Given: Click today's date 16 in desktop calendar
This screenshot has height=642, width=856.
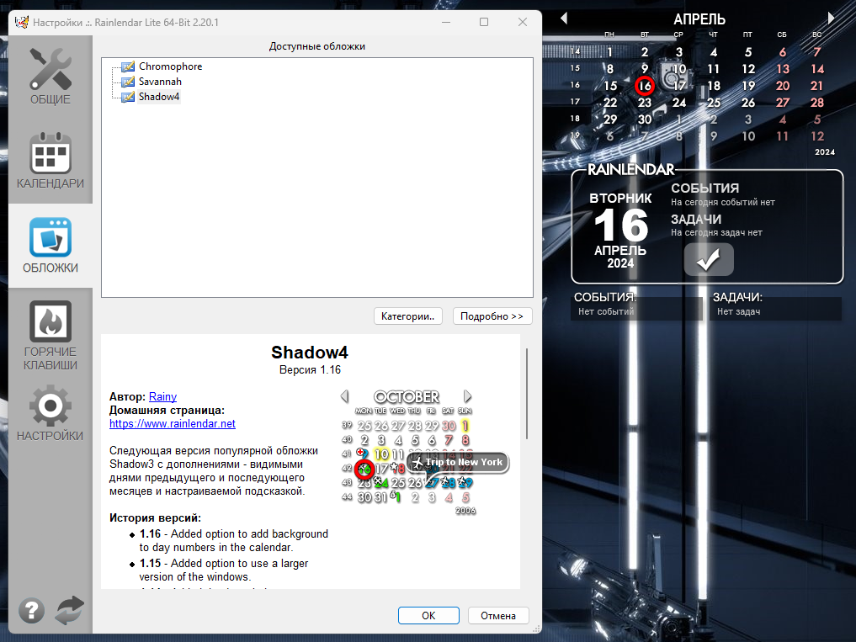Looking at the screenshot, I should pos(645,86).
